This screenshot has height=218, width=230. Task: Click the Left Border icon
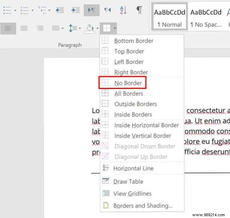tap(105, 61)
